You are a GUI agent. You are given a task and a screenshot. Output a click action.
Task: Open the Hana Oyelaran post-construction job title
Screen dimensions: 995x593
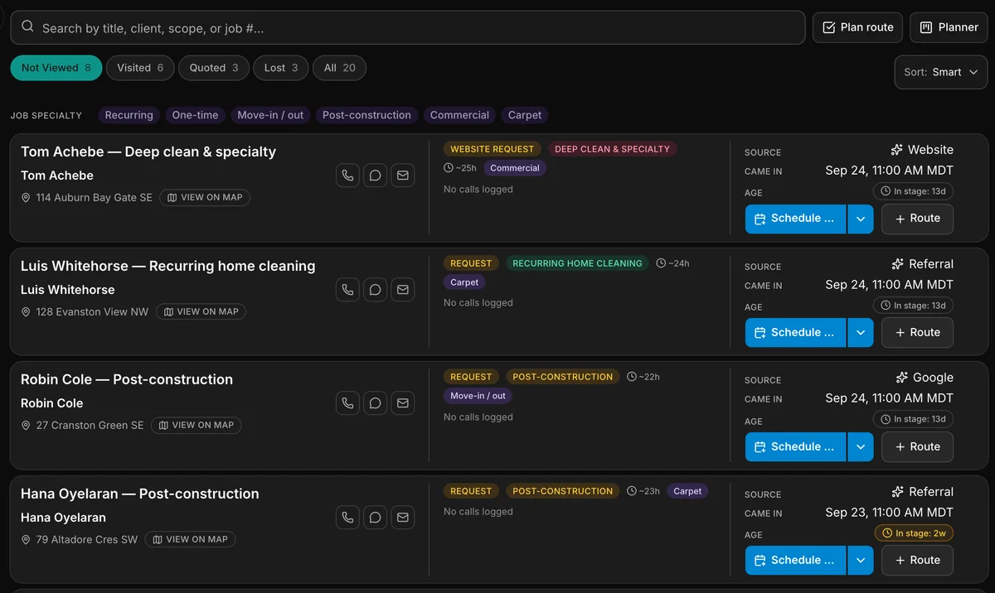140,494
